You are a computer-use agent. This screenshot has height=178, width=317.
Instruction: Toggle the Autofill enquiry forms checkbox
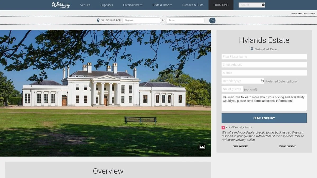pyautogui.click(x=223, y=127)
